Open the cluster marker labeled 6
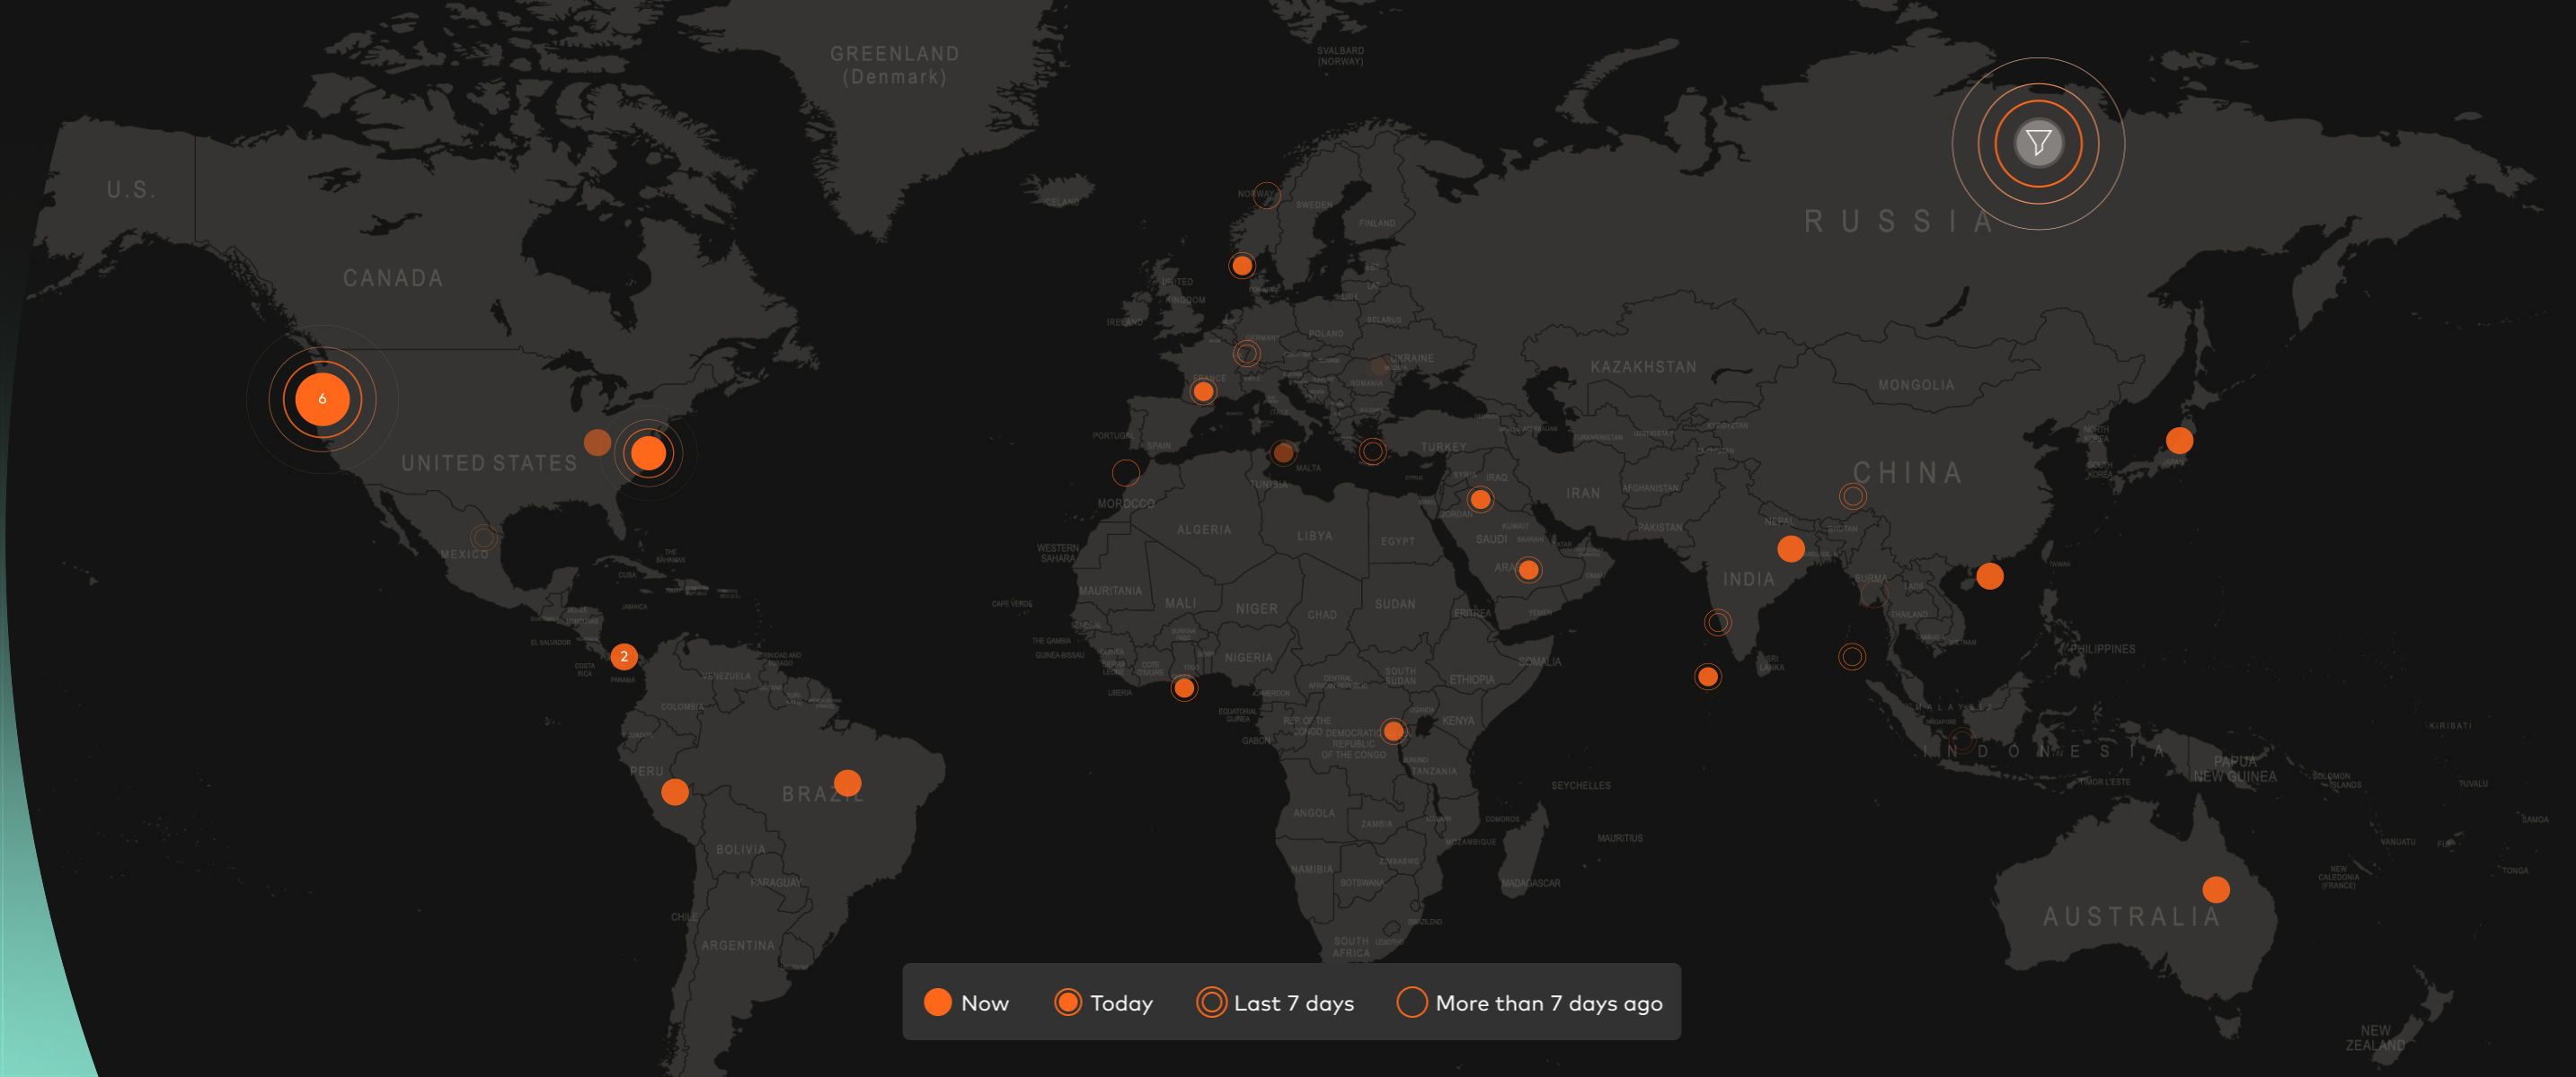The image size is (2576, 1077). point(322,398)
